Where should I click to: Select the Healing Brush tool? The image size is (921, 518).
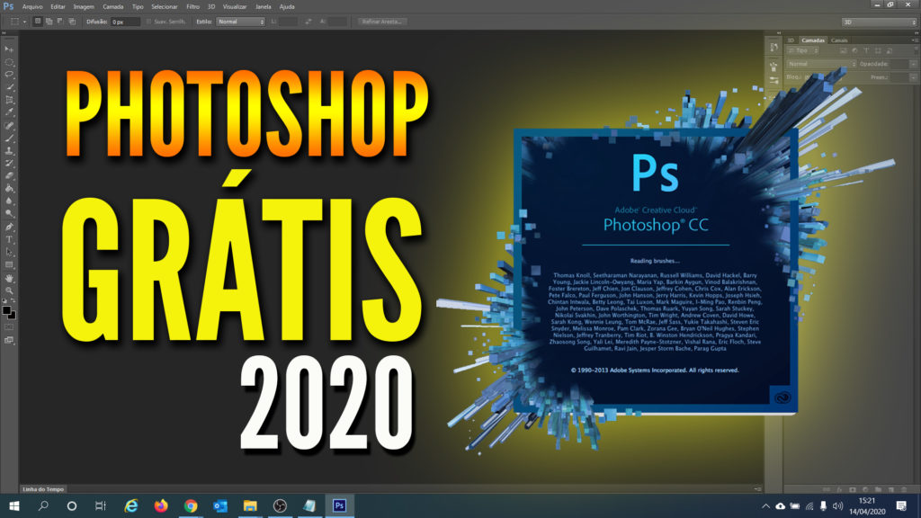click(x=9, y=126)
